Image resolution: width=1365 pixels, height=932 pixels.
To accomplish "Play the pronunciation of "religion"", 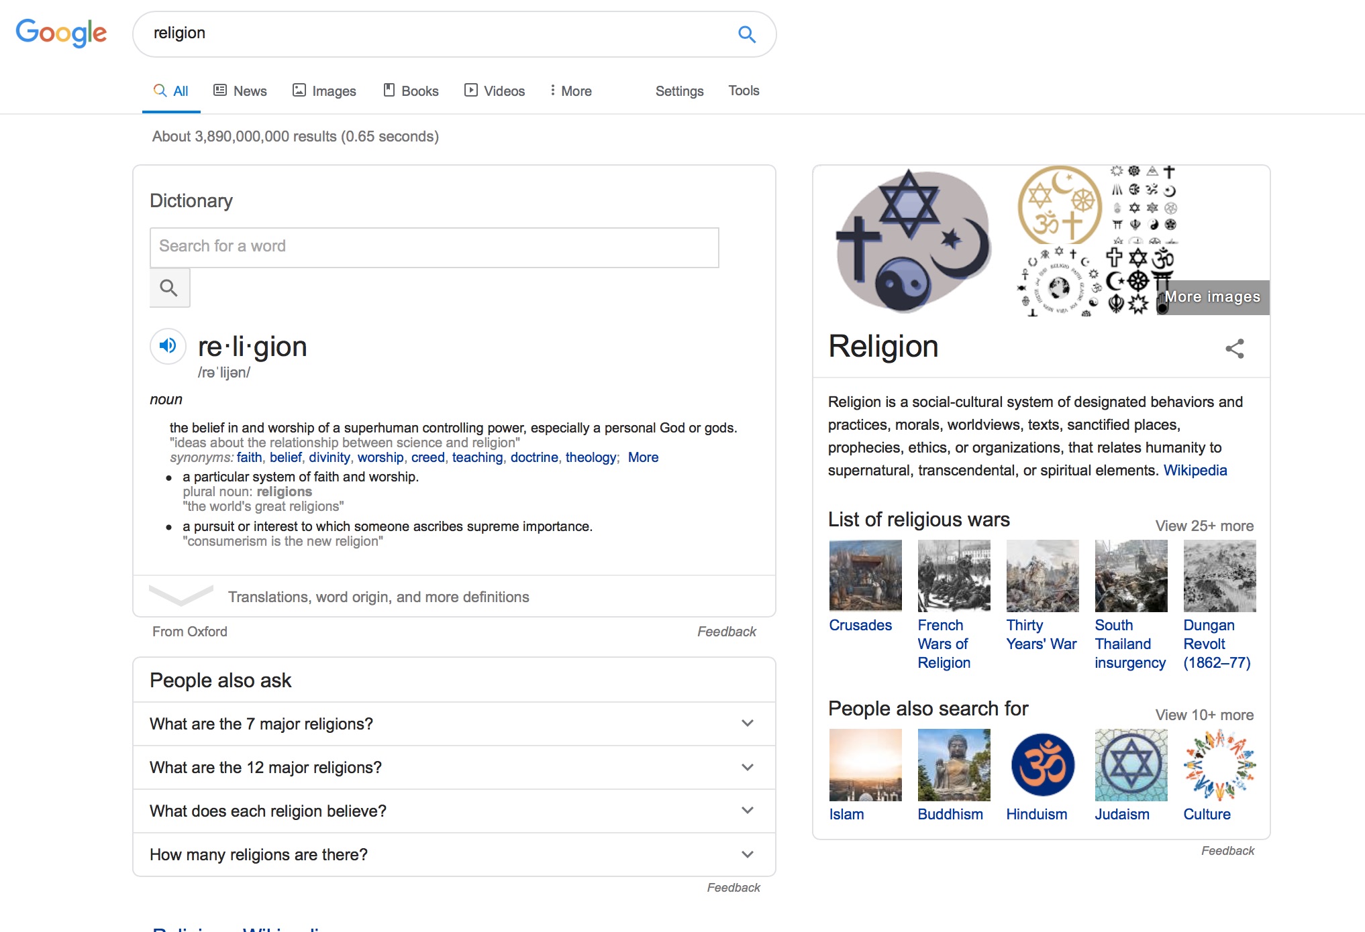I will pyautogui.click(x=168, y=346).
